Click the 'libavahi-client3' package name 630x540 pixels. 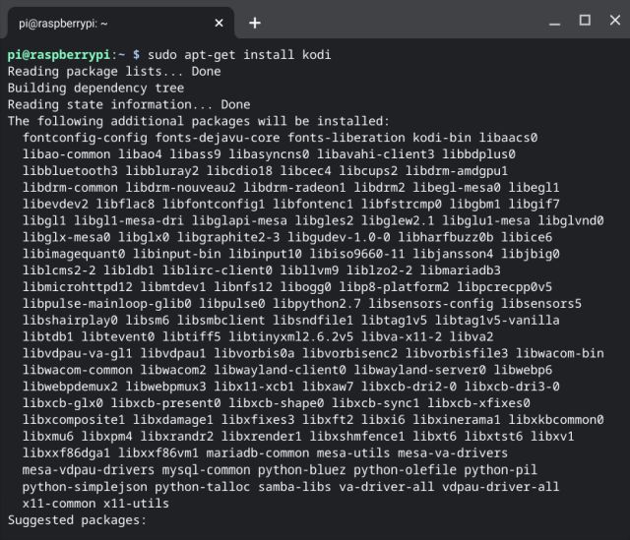pos(375,154)
